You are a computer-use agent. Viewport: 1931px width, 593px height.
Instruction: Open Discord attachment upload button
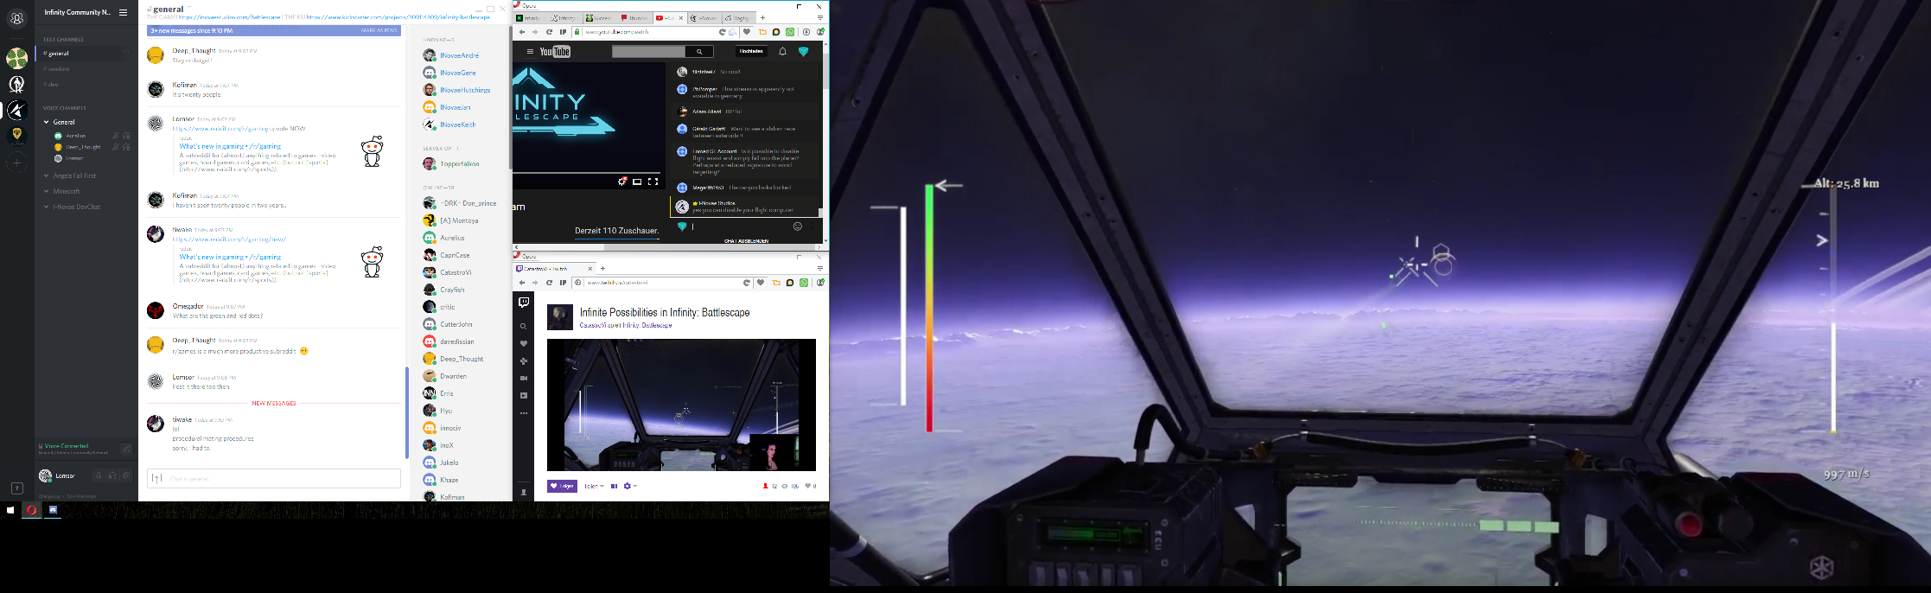coord(157,478)
